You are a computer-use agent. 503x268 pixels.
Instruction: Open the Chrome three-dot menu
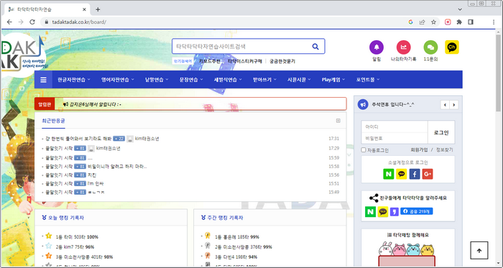(494, 22)
